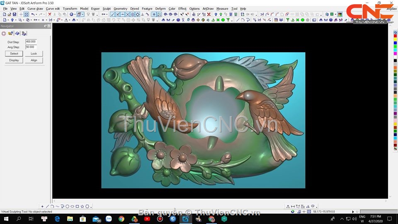Toggle the intersection snap X icon

[x=128, y=15]
